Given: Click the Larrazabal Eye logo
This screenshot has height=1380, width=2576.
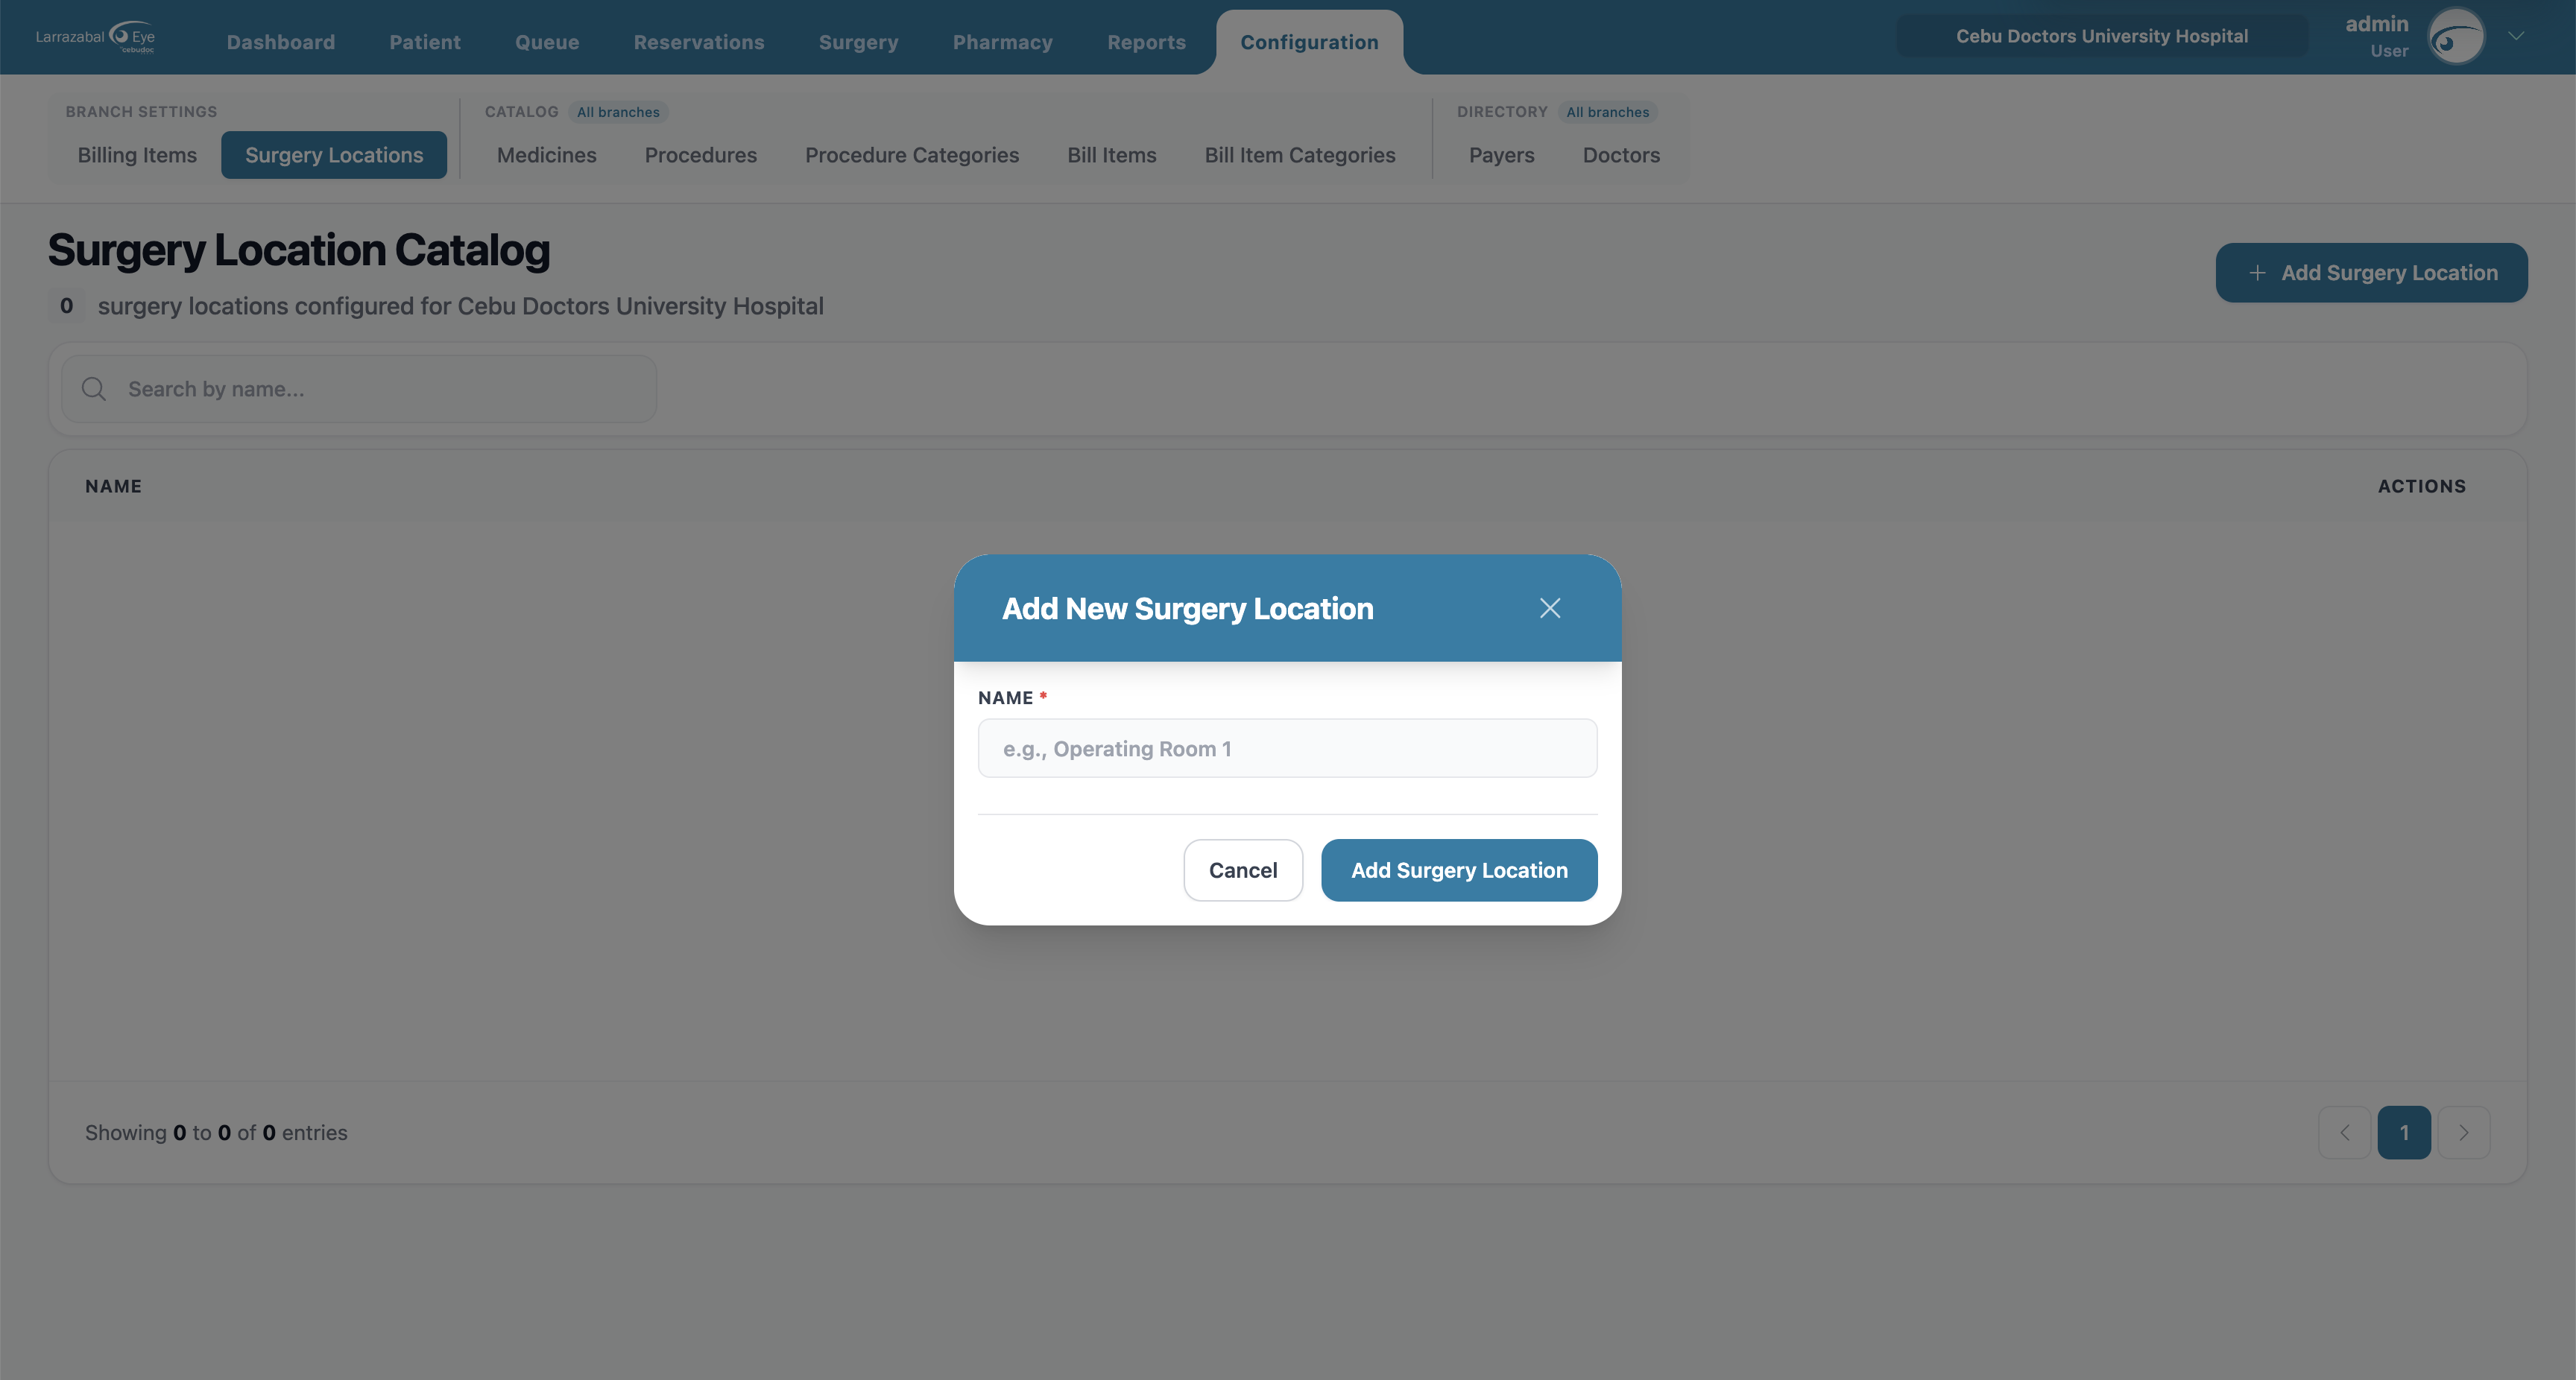Looking at the screenshot, I should point(95,37).
